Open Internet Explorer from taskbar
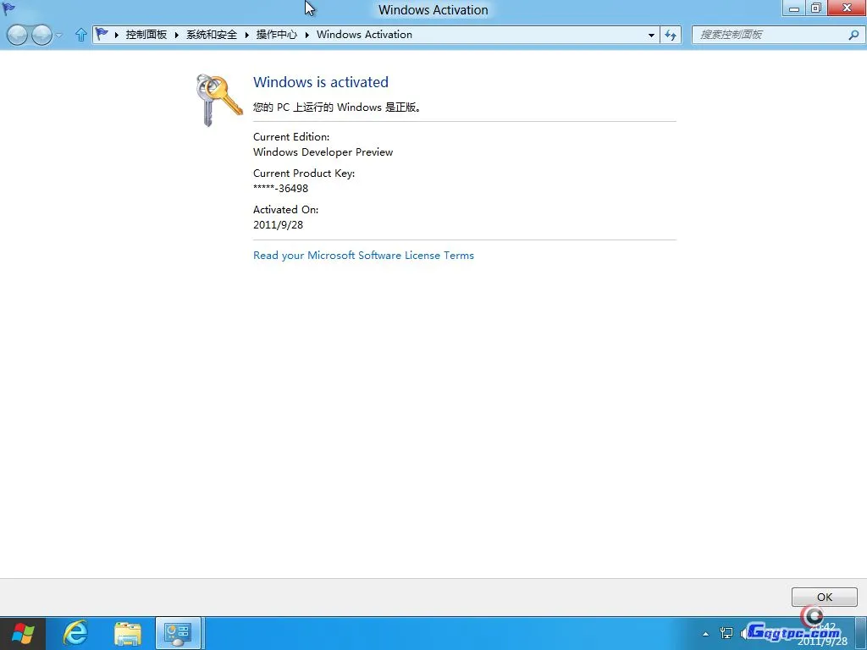The height and width of the screenshot is (650, 867). click(x=76, y=633)
